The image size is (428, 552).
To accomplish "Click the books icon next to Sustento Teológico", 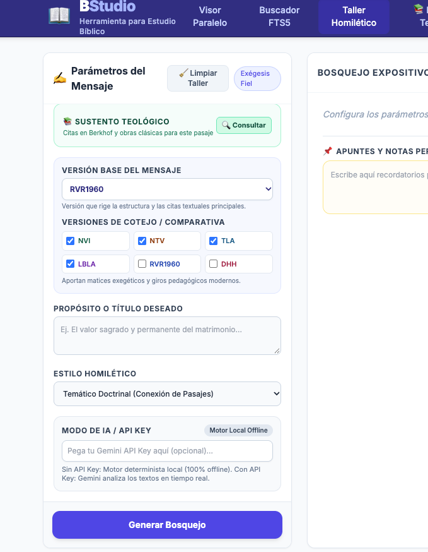I will (67, 121).
